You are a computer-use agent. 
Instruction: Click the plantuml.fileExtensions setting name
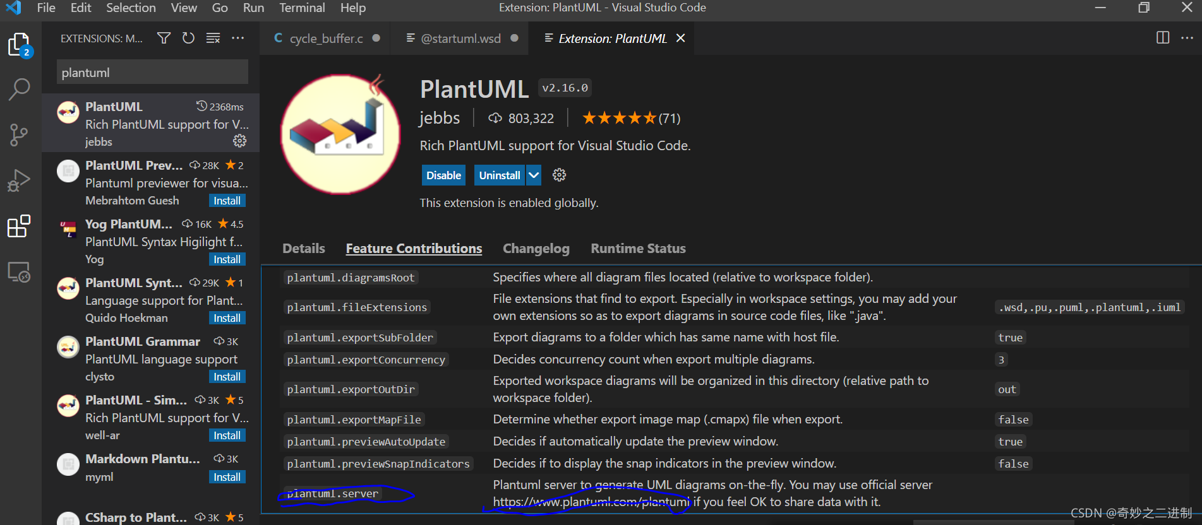click(357, 307)
